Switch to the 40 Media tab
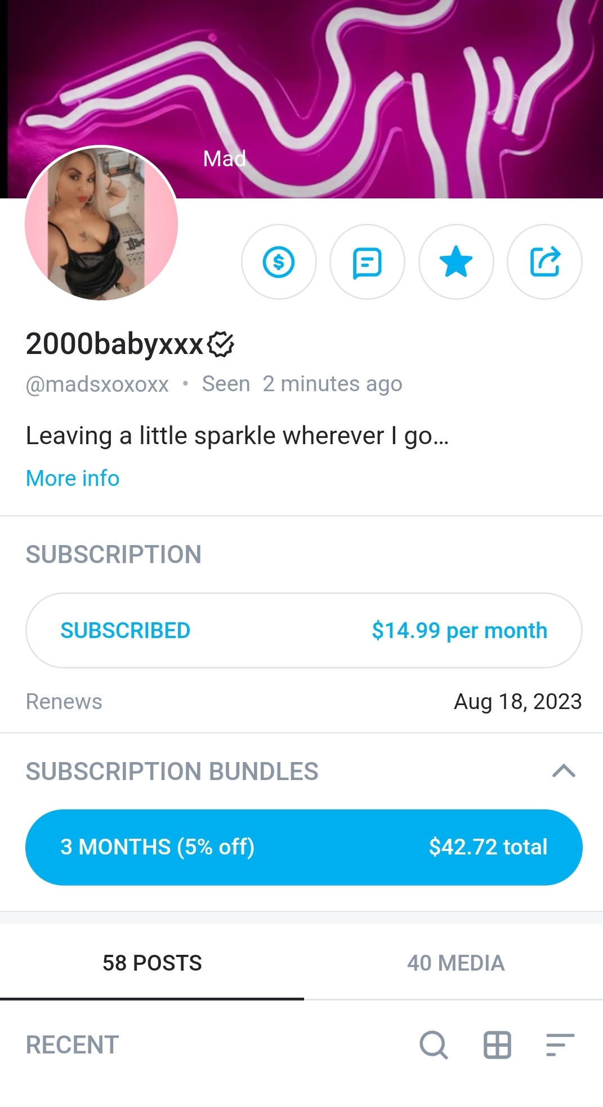Viewport: 603px width, 1107px height. click(x=455, y=963)
